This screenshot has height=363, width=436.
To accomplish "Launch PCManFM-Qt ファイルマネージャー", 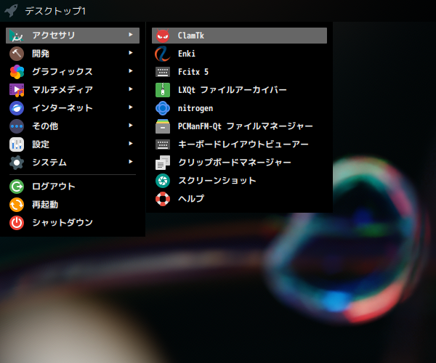I will [239, 126].
